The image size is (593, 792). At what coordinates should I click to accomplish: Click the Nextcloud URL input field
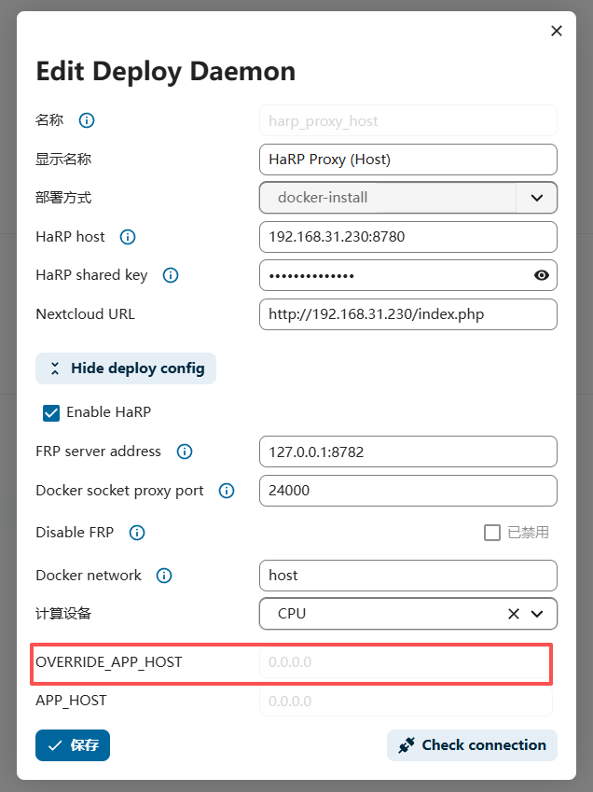407,314
